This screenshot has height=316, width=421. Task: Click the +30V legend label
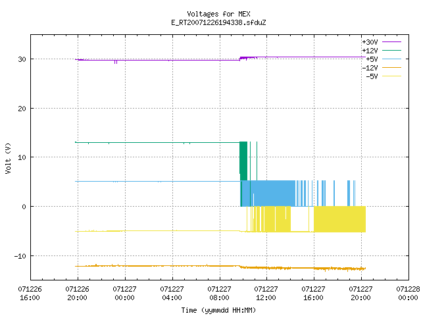pyautogui.click(x=370, y=42)
